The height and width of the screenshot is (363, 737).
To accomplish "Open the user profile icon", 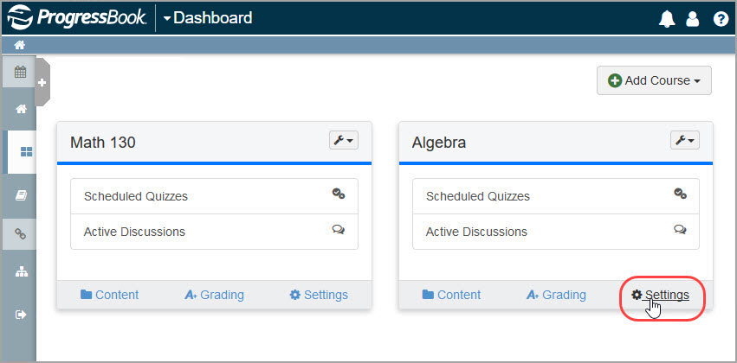I will point(693,19).
